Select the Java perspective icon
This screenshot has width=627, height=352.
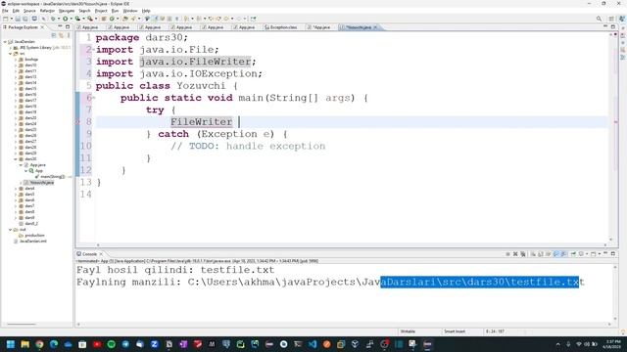[621, 19]
